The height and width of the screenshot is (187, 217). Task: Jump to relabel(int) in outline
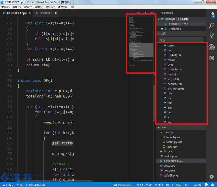pos(174,55)
